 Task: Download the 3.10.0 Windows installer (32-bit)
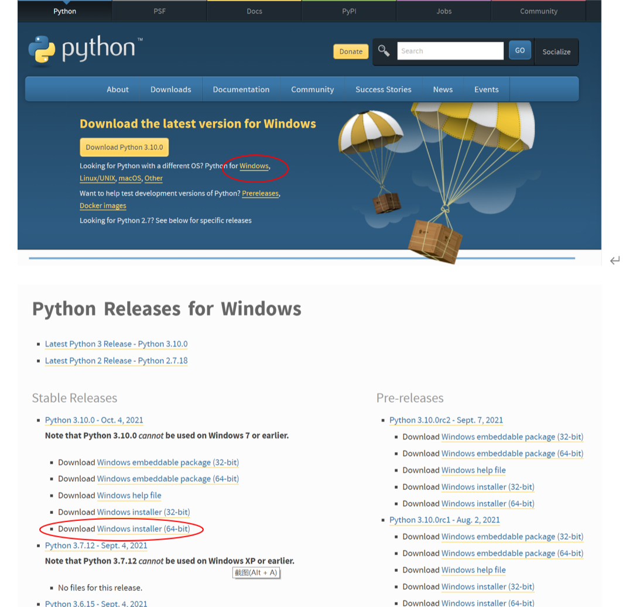pos(143,512)
